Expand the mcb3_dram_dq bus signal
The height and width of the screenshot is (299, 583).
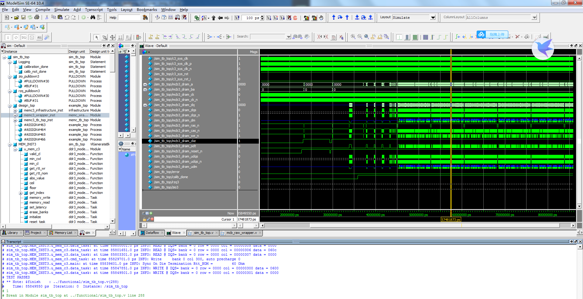[145, 105]
